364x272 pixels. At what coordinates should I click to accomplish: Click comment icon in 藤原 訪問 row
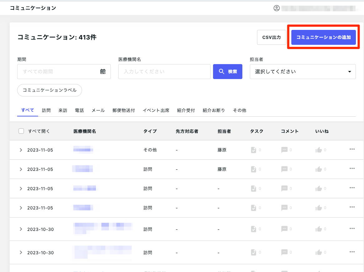[x=284, y=169]
